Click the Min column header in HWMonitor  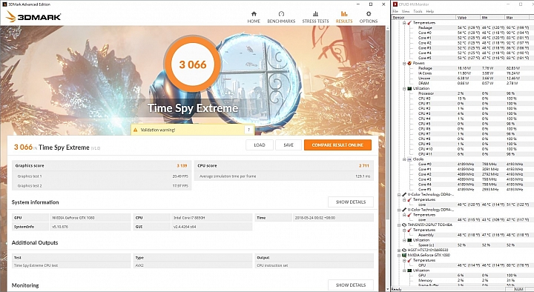tap(492, 17)
